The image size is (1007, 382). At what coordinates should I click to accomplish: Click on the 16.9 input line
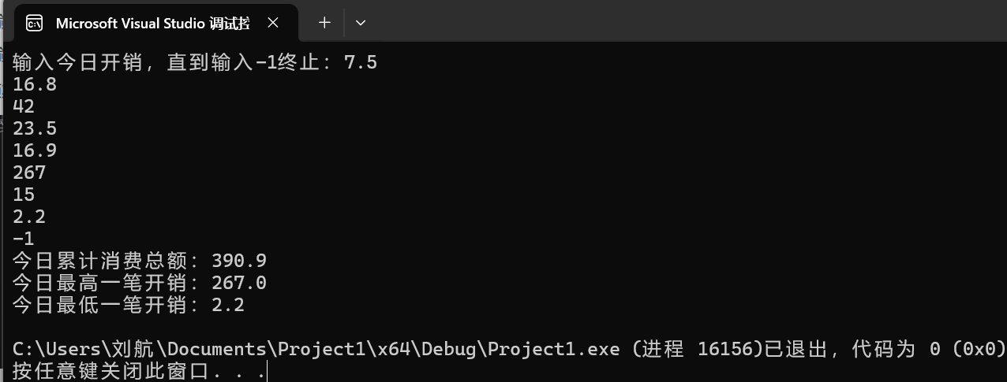(35, 150)
